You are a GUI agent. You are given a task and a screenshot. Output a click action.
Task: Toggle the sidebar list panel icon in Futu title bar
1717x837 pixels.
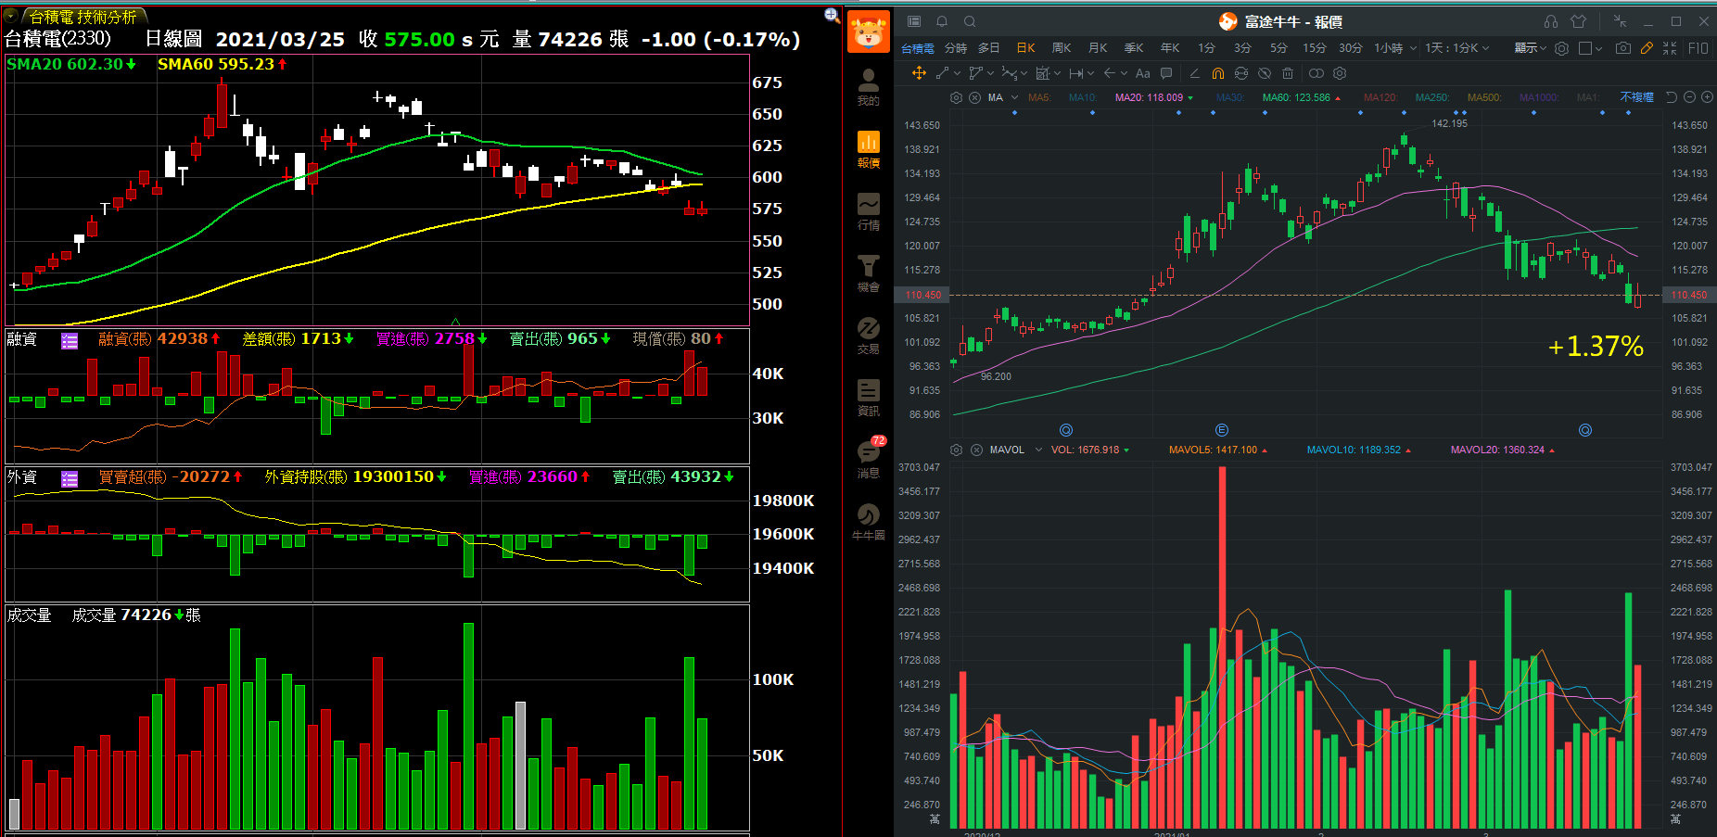pos(914,21)
